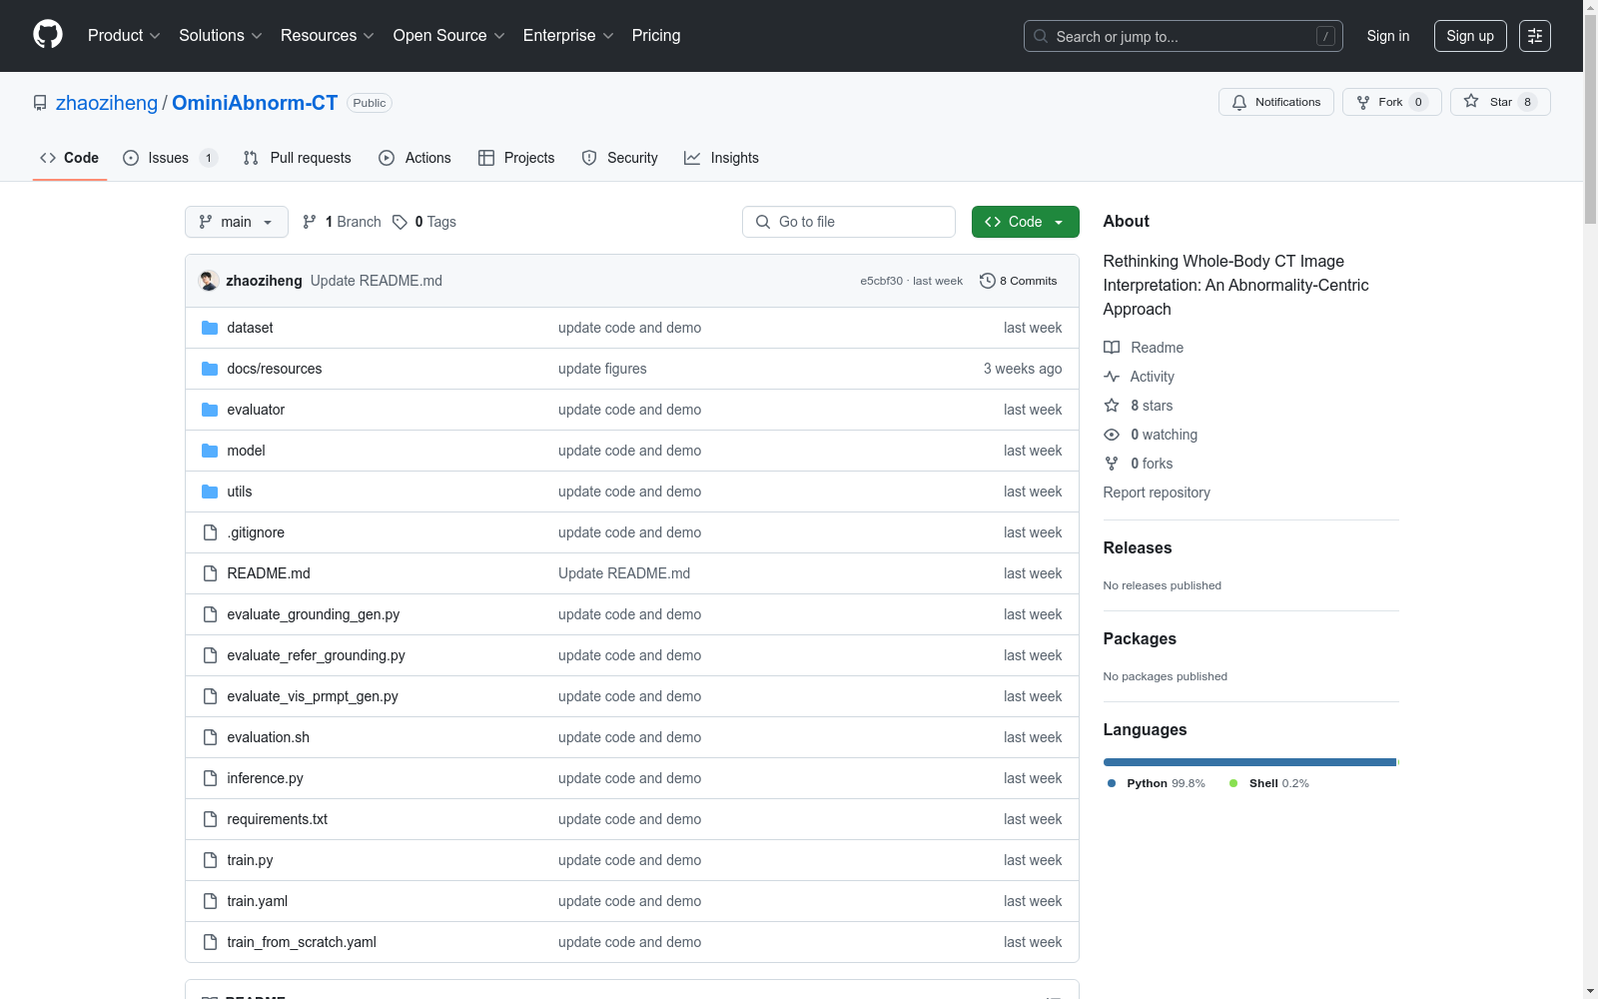
Task: Expand the Product menu
Action: [124, 36]
